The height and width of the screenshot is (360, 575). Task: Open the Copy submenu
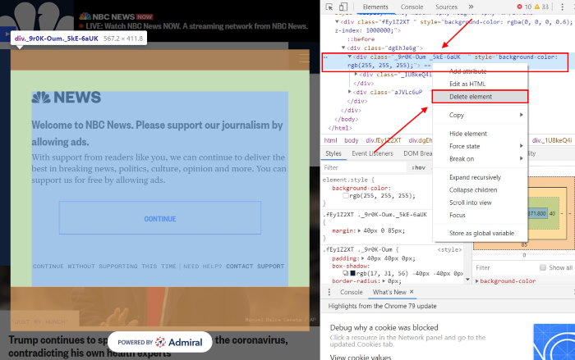pyautogui.click(x=480, y=115)
